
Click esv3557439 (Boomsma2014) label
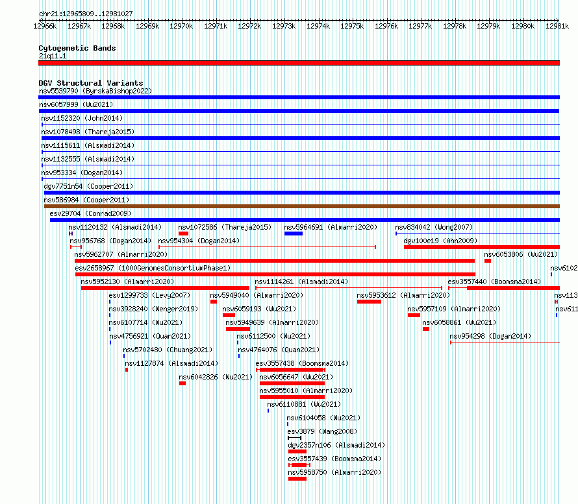[334, 459]
